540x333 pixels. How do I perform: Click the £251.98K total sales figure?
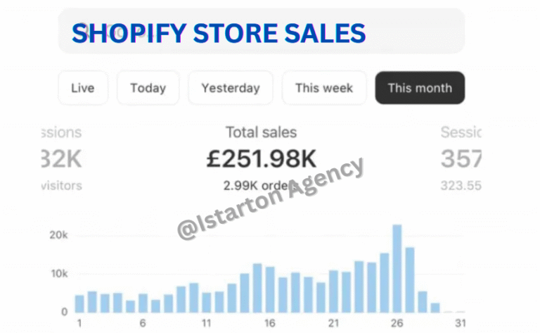(261, 160)
